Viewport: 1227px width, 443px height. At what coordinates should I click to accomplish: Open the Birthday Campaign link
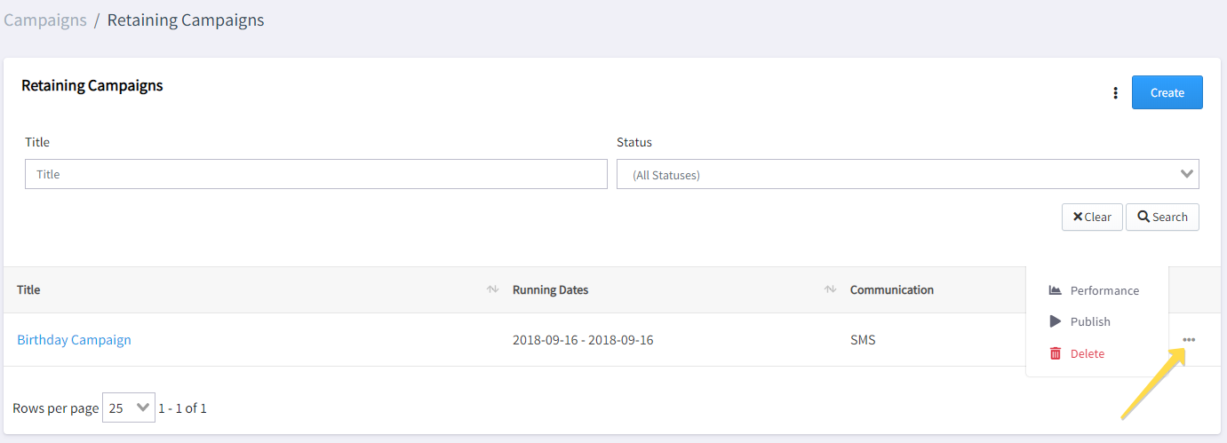pos(74,339)
